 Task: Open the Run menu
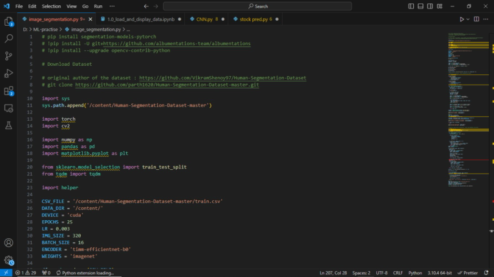coord(98,6)
